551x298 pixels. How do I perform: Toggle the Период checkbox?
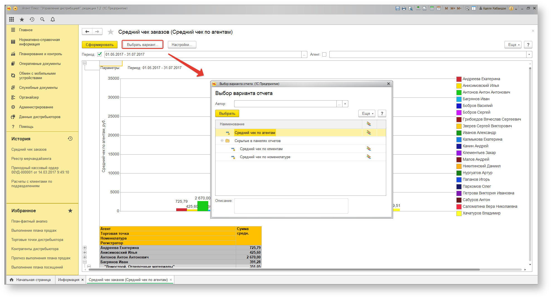(x=99, y=54)
